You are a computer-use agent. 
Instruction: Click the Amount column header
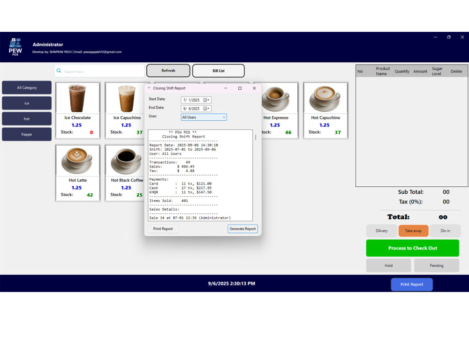click(x=420, y=71)
